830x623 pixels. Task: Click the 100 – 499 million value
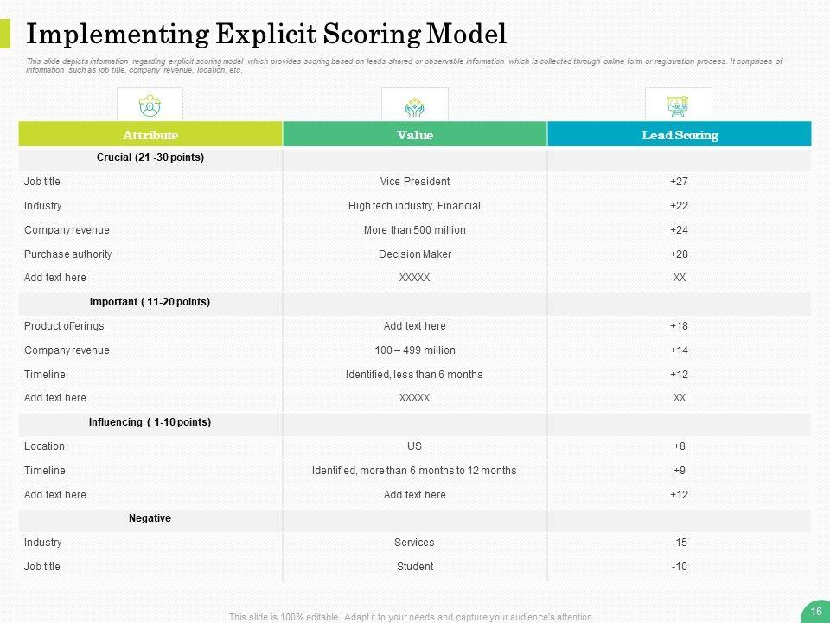414,350
